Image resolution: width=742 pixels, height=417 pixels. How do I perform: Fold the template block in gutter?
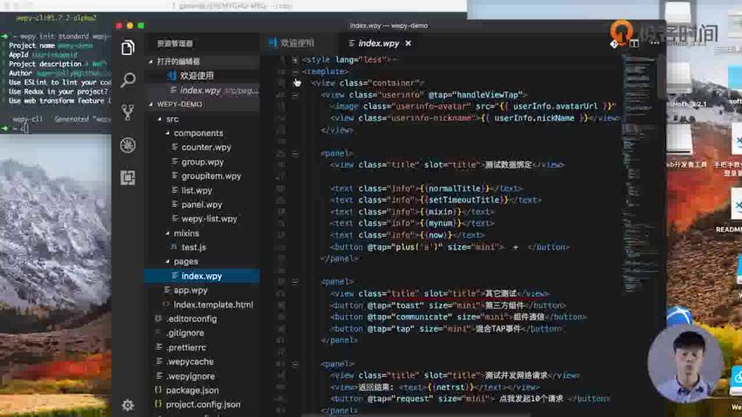[295, 72]
